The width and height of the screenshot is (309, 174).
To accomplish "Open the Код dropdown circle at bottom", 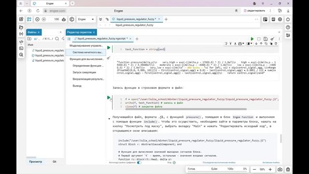I will (x=174, y=162).
